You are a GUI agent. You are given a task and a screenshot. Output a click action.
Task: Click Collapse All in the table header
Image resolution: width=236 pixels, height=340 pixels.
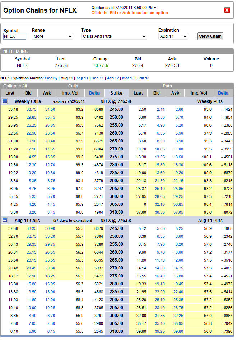[x=15, y=86]
